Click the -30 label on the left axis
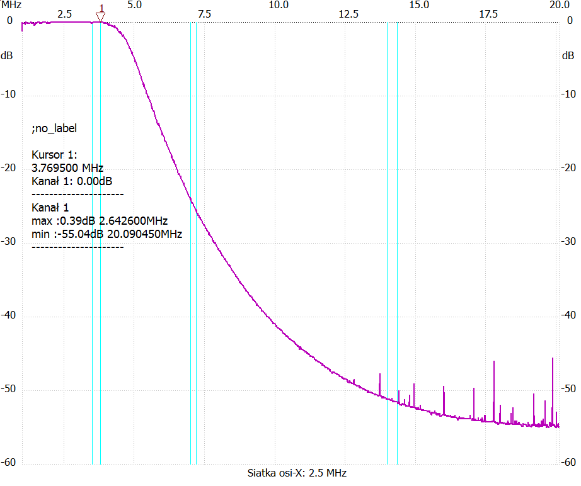Viewport: 581px width, 486px height. pos(9,242)
